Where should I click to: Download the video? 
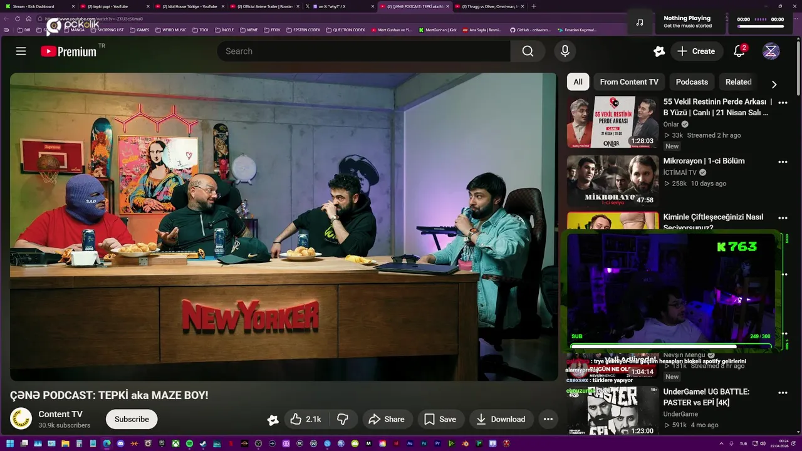click(501, 419)
